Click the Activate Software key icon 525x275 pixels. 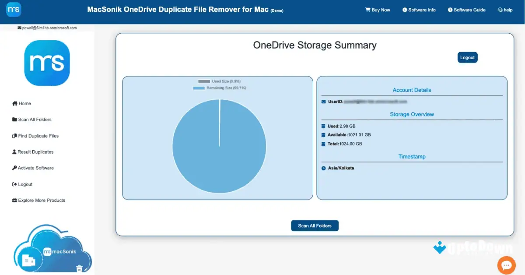click(x=14, y=168)
